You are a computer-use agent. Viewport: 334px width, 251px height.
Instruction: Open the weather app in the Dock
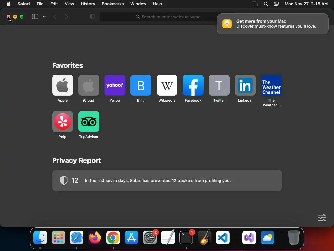(x=267, y=237)
